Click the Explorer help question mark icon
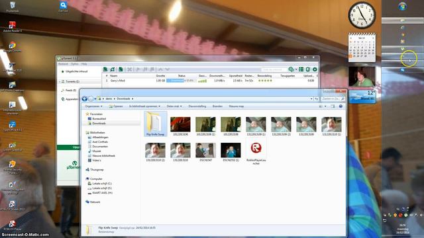The height and width of the screenshot is (238, 424). [341, 106]
